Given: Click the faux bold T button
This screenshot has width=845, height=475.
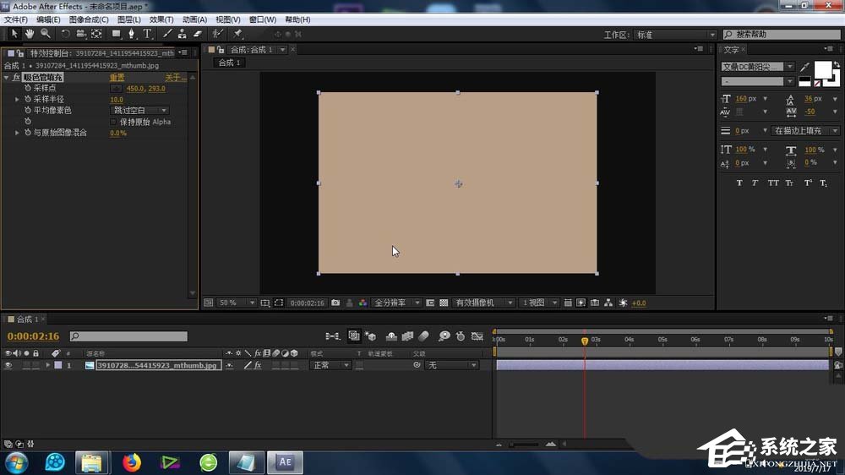Looking at the screenshot, I should click(739, 183).
